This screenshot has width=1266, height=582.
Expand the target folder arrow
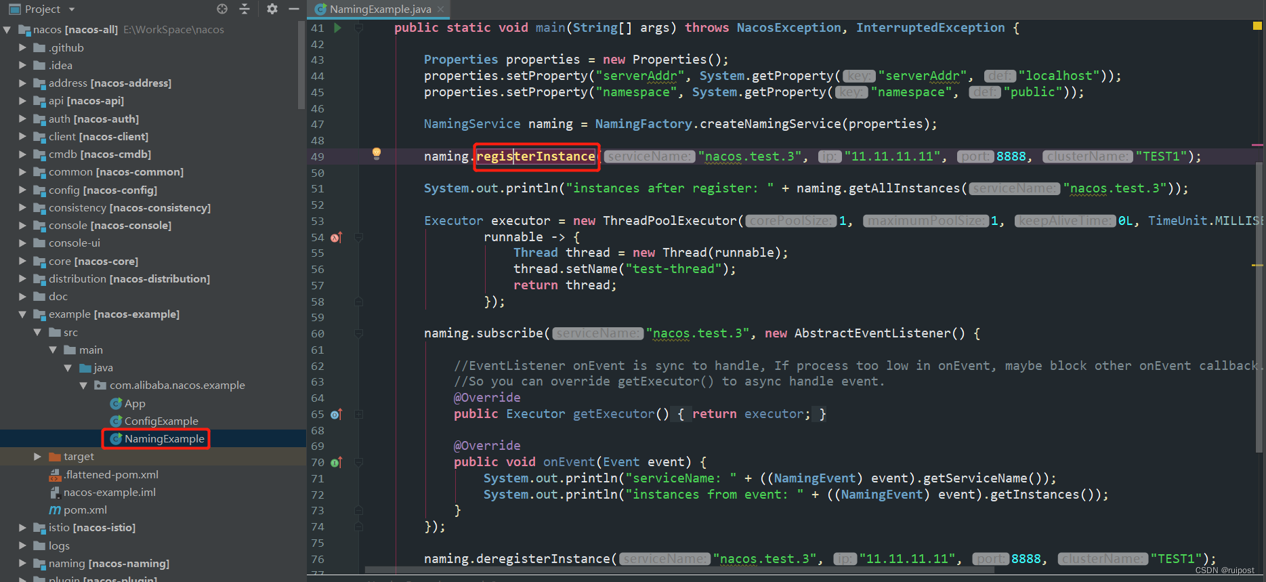[38, 457]
